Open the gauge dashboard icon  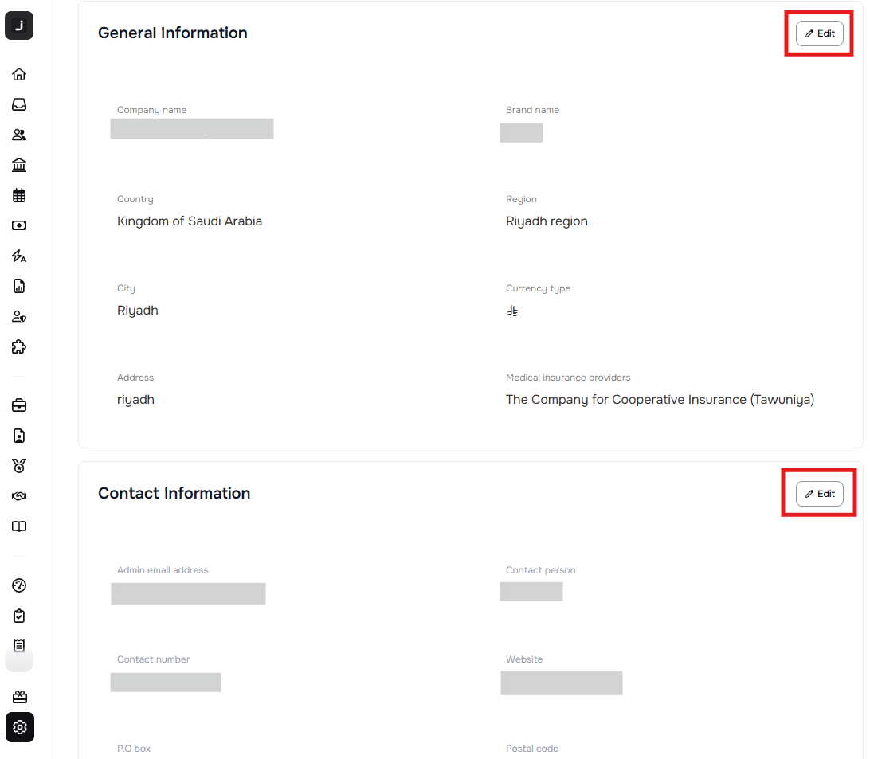pyautogui.click(x=19, y=585)
